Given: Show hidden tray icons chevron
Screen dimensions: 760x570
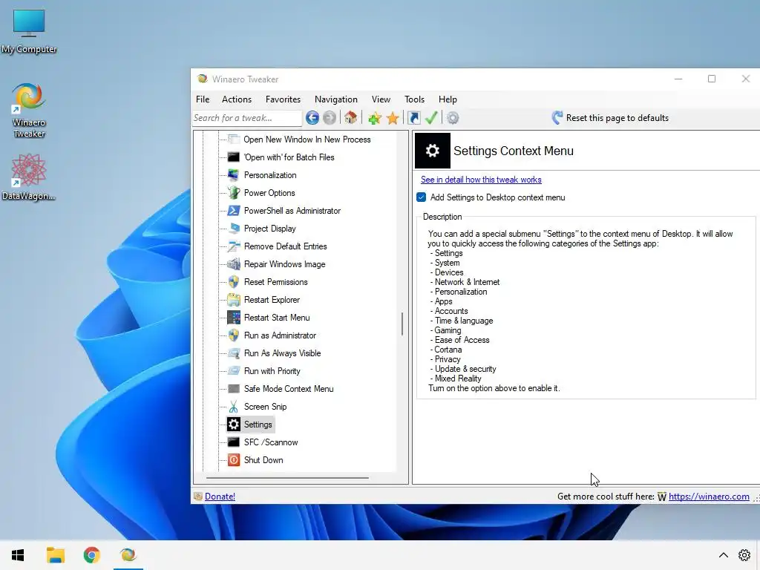Looking at the screenshot, I should 723,555.
